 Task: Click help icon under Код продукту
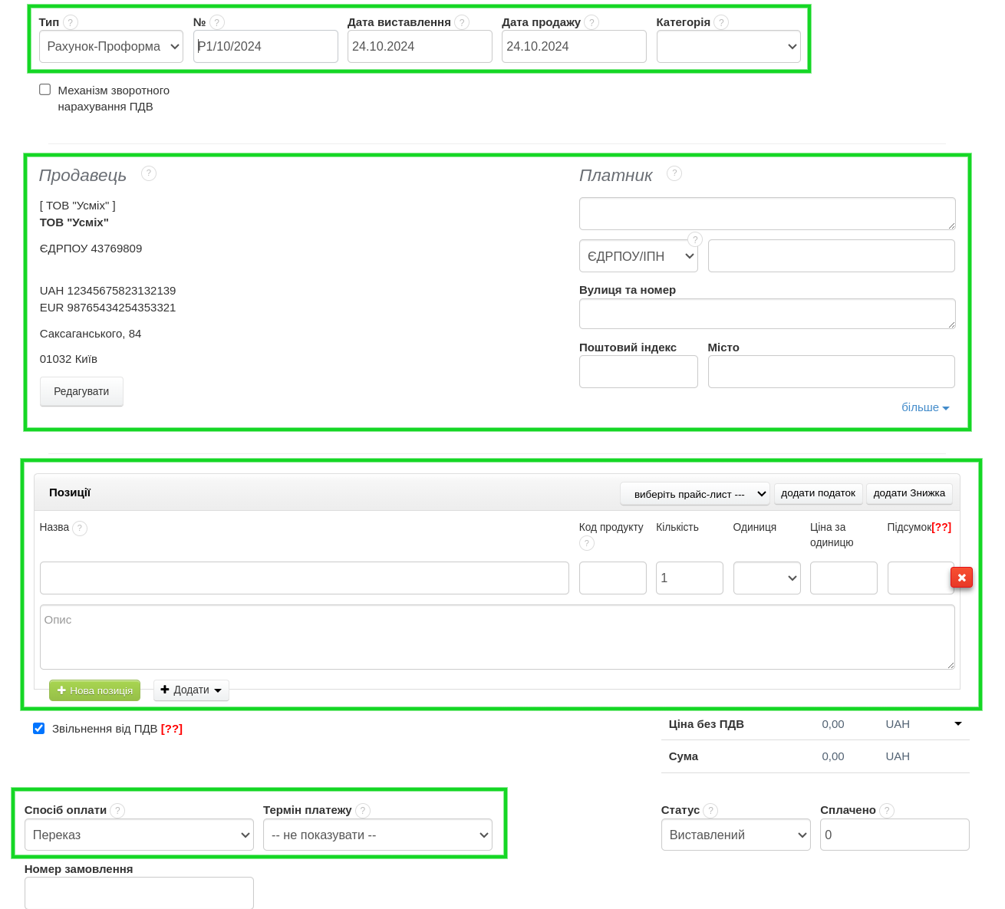[x=587, y=543]
